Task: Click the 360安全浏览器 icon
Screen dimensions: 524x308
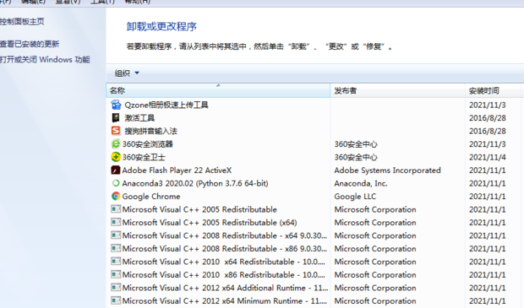Action: click(116, 143)
